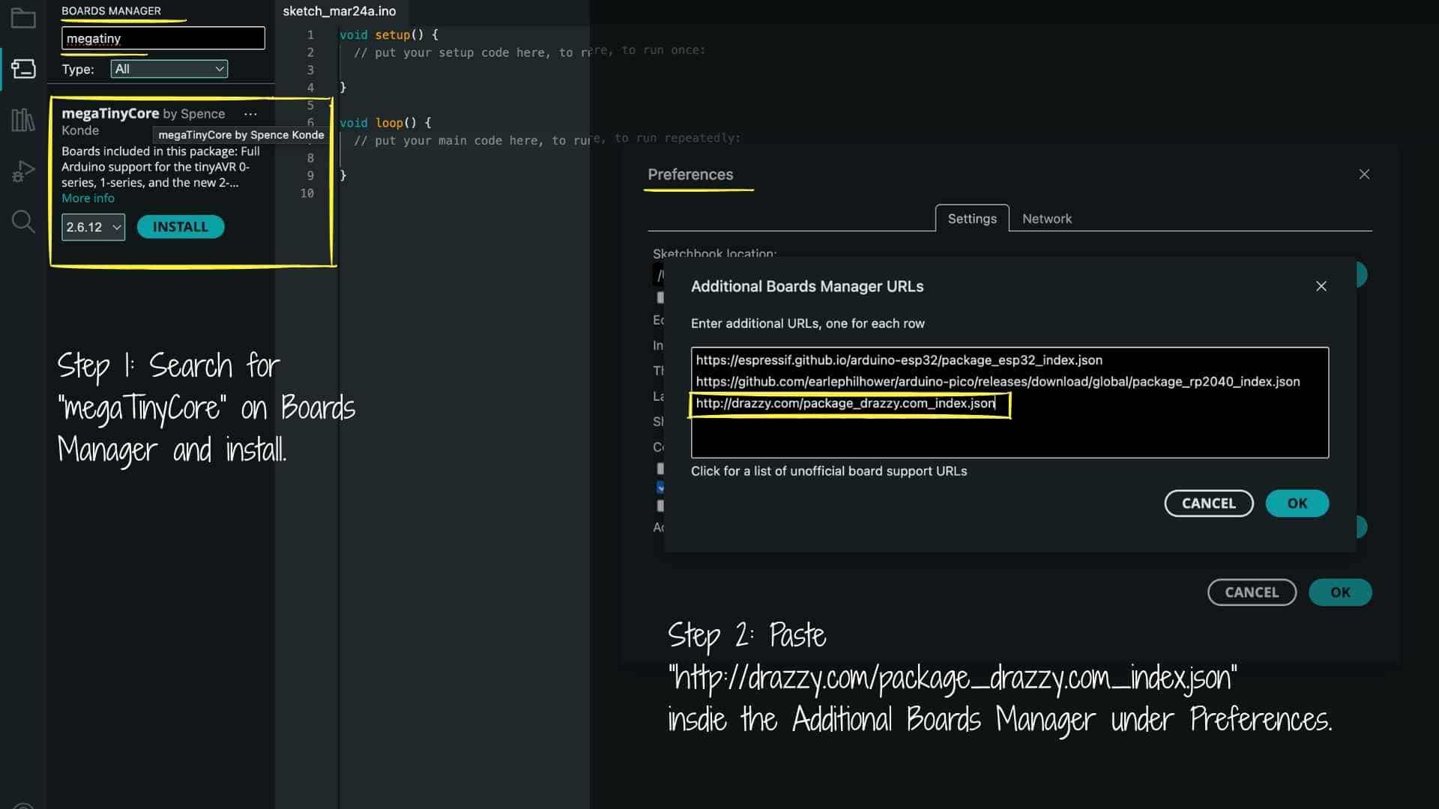This screenshot has width=1439, height=809.
Task: Open the More info link for megaTinyCore
Action: tap(88, 199)
